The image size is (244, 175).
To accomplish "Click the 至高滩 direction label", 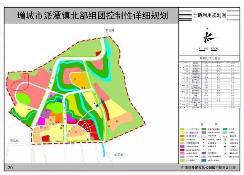I will pos(110,30).
